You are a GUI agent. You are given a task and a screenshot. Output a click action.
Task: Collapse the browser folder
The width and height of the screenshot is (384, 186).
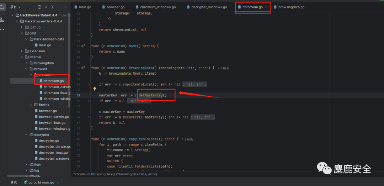26,69
